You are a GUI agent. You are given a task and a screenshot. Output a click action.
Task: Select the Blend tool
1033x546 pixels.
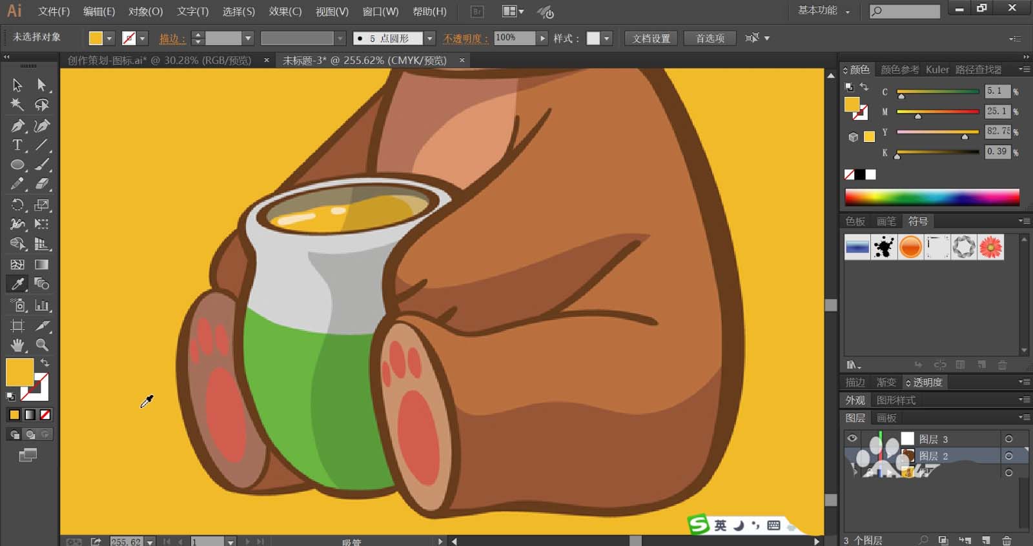[42, 284]
